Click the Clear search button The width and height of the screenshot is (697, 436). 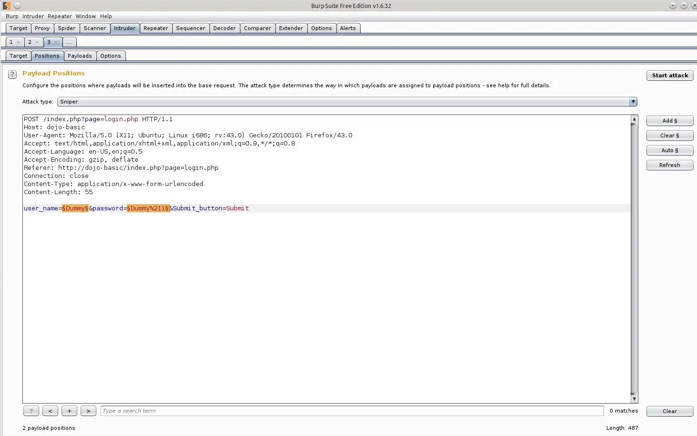(x=670, y=411)
